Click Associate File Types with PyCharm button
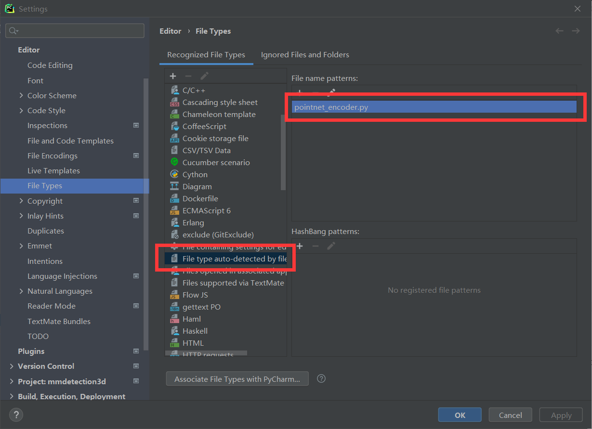592x429 pixels. (237, 379)
